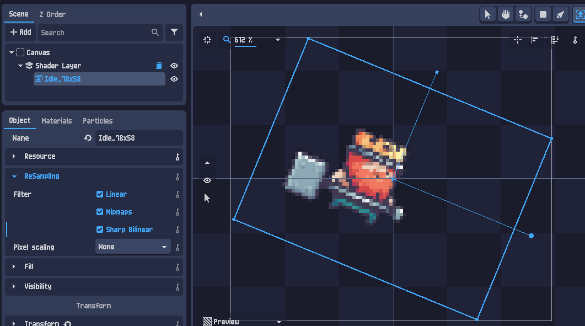Open the Materials tab
Viewport: 585px width, 326px height.
click(x=57, y=121)
